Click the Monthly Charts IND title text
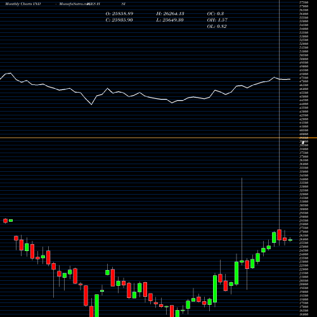317x317 pixels. pos(23,4)
